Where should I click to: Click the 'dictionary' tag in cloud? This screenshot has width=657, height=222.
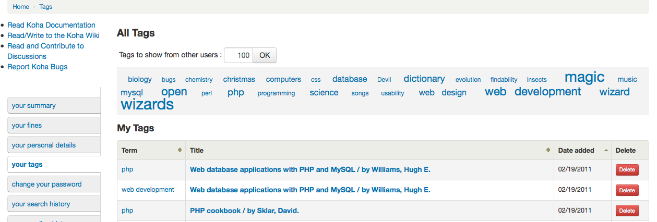pyautogui.click(x=424, y=79)
